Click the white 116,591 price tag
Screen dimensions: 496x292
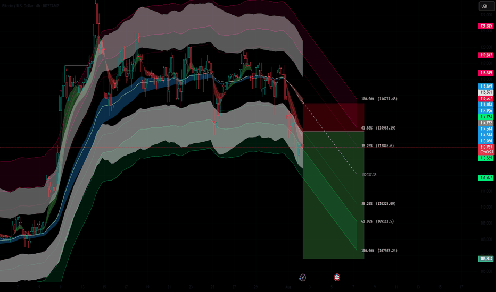(486, 92)
